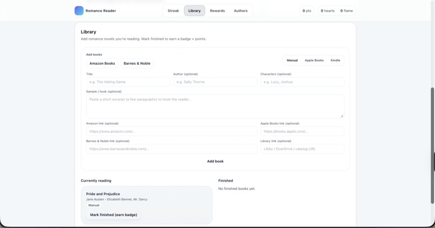
Task: Focus the Barnes & Noble link field
Action: (x=172, y=149)
